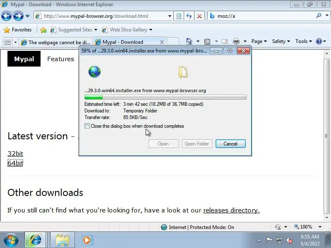Click the privacy report status icon
The width and height of the screenshot is (331, 248).
(278, 227)
